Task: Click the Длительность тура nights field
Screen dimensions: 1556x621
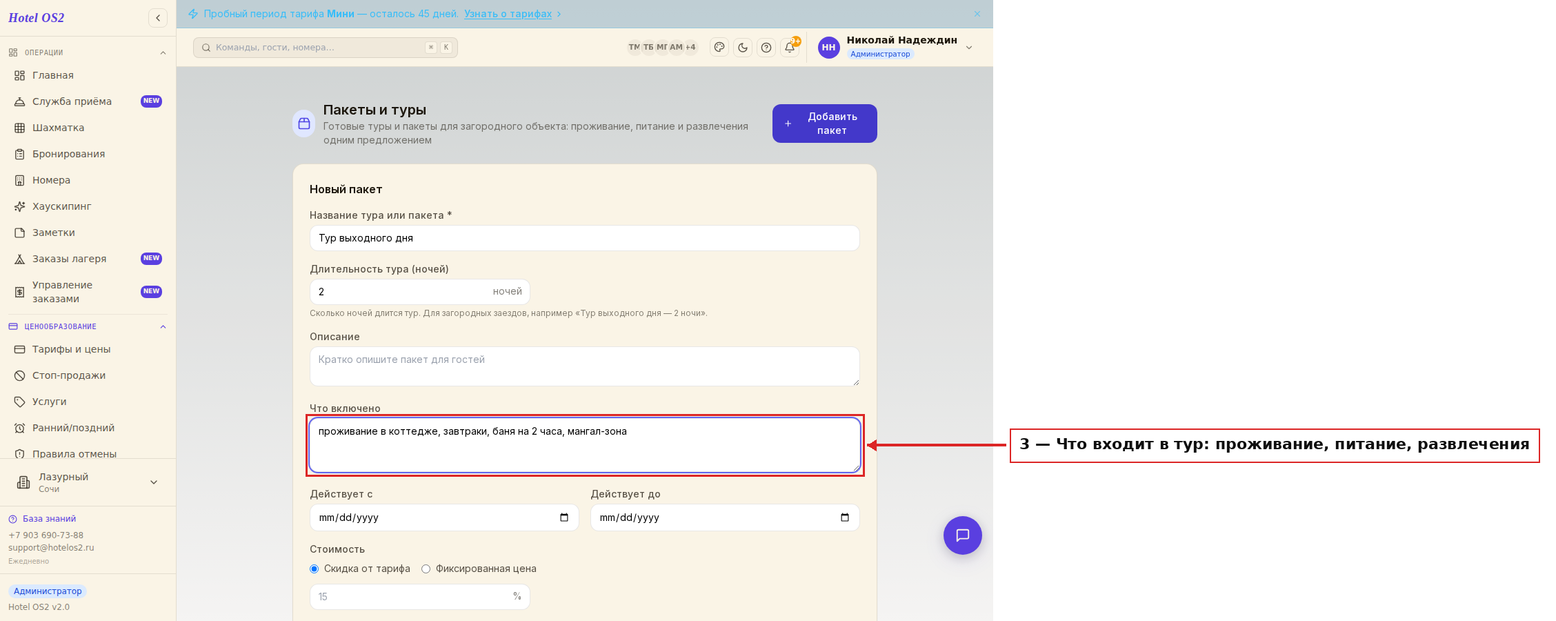Action: coord(420,292)
